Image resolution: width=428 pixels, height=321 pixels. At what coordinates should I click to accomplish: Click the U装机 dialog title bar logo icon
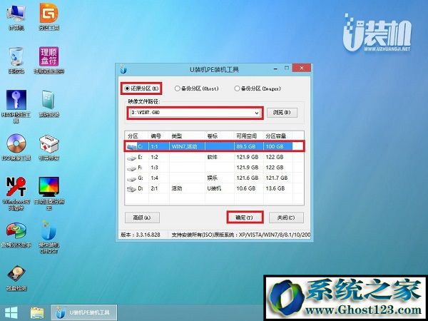[x=123, y=69]
